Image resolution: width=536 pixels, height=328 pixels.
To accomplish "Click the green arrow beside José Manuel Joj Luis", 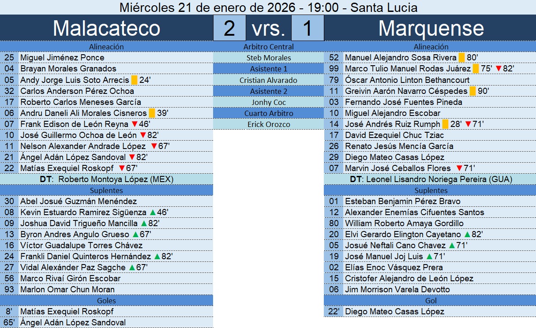I will (429, 256).
